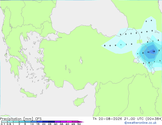162x125 pixels.
Task: Click legend scale label '15'
Action: click(38, 124)
